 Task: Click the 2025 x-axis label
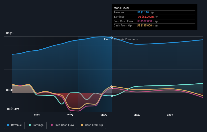click(104, 115)
